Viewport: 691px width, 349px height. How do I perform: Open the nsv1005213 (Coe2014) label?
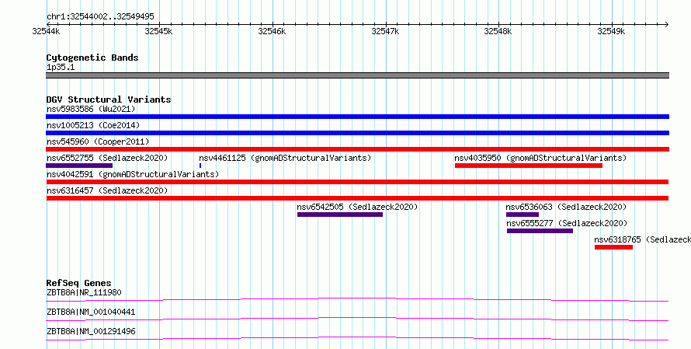pyautogui.click(x=93, y=125)
